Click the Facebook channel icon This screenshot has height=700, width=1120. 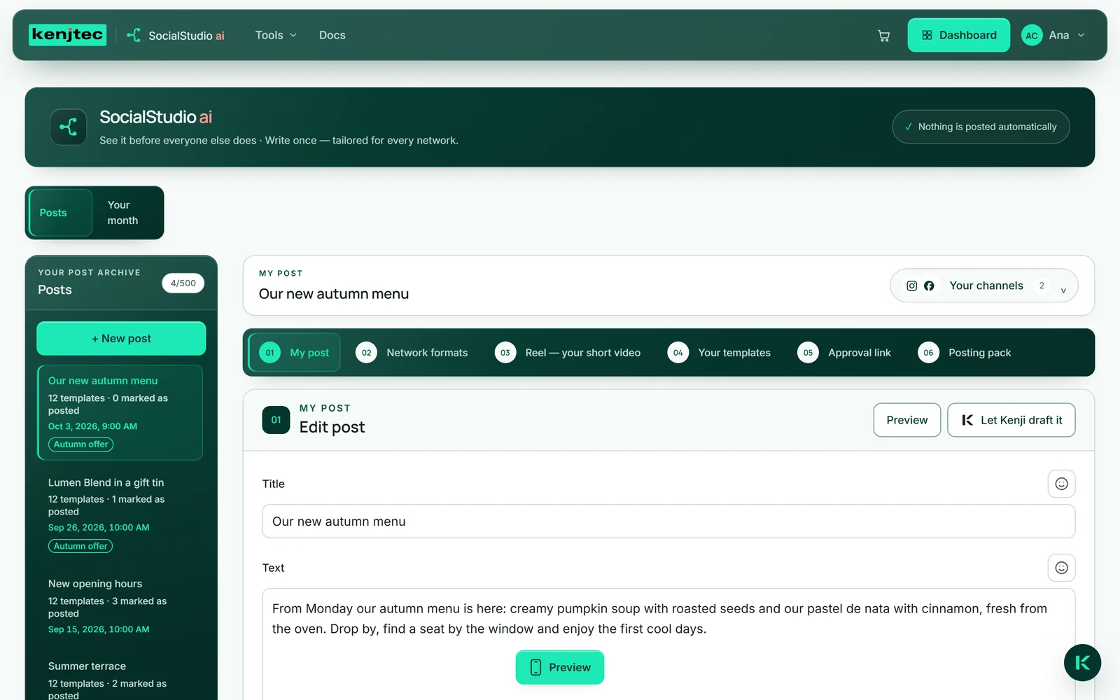click(929, 286)
